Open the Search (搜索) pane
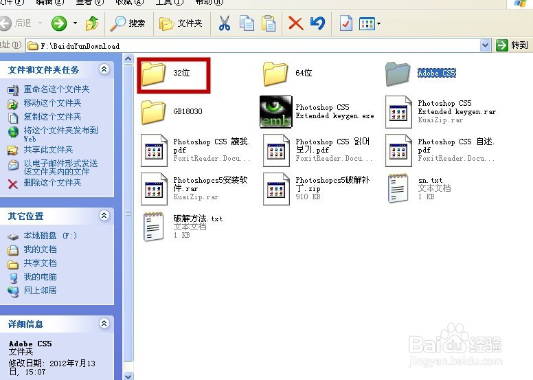Viewport: 533px width, 380px height. (x=128, y=23)
